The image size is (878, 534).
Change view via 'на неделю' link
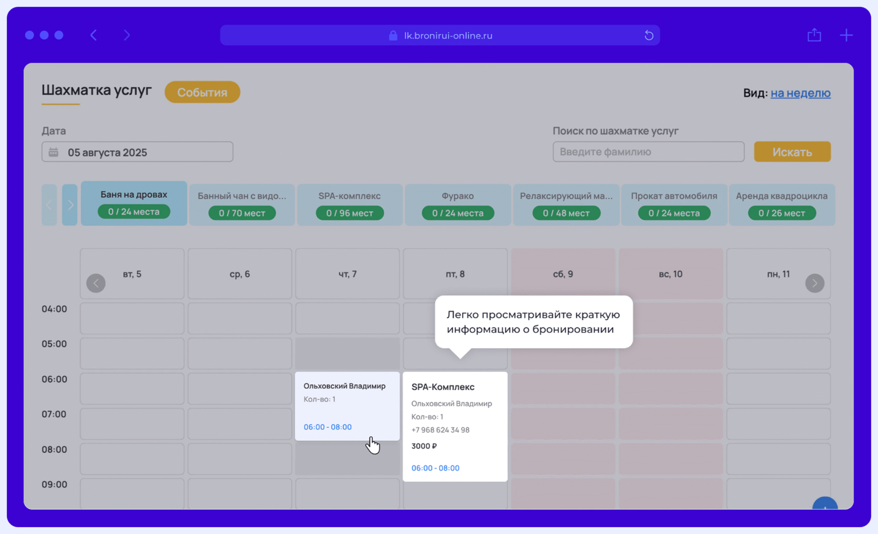click(800, 93)
